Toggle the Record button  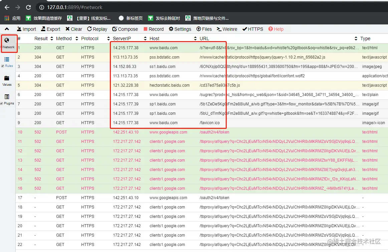[x=153, y=29]
